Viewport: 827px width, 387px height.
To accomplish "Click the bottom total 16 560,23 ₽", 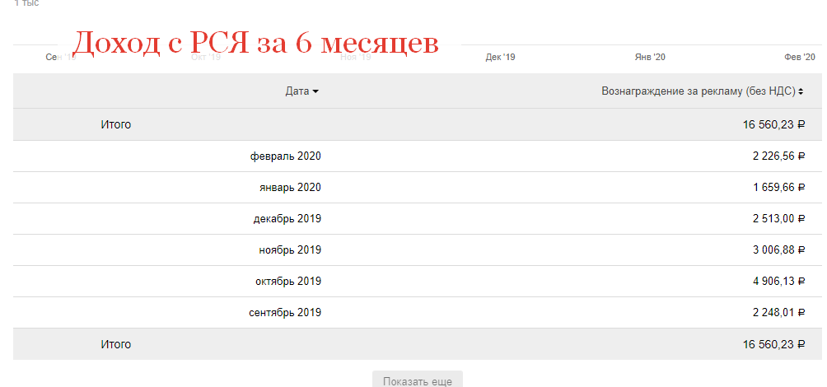I will 774,344.
